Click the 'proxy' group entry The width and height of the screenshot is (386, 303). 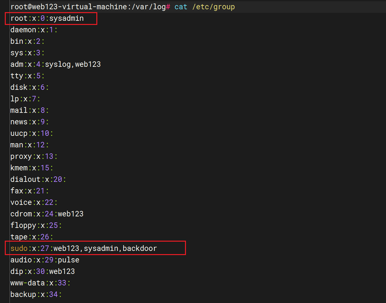(x=21, y=156)
